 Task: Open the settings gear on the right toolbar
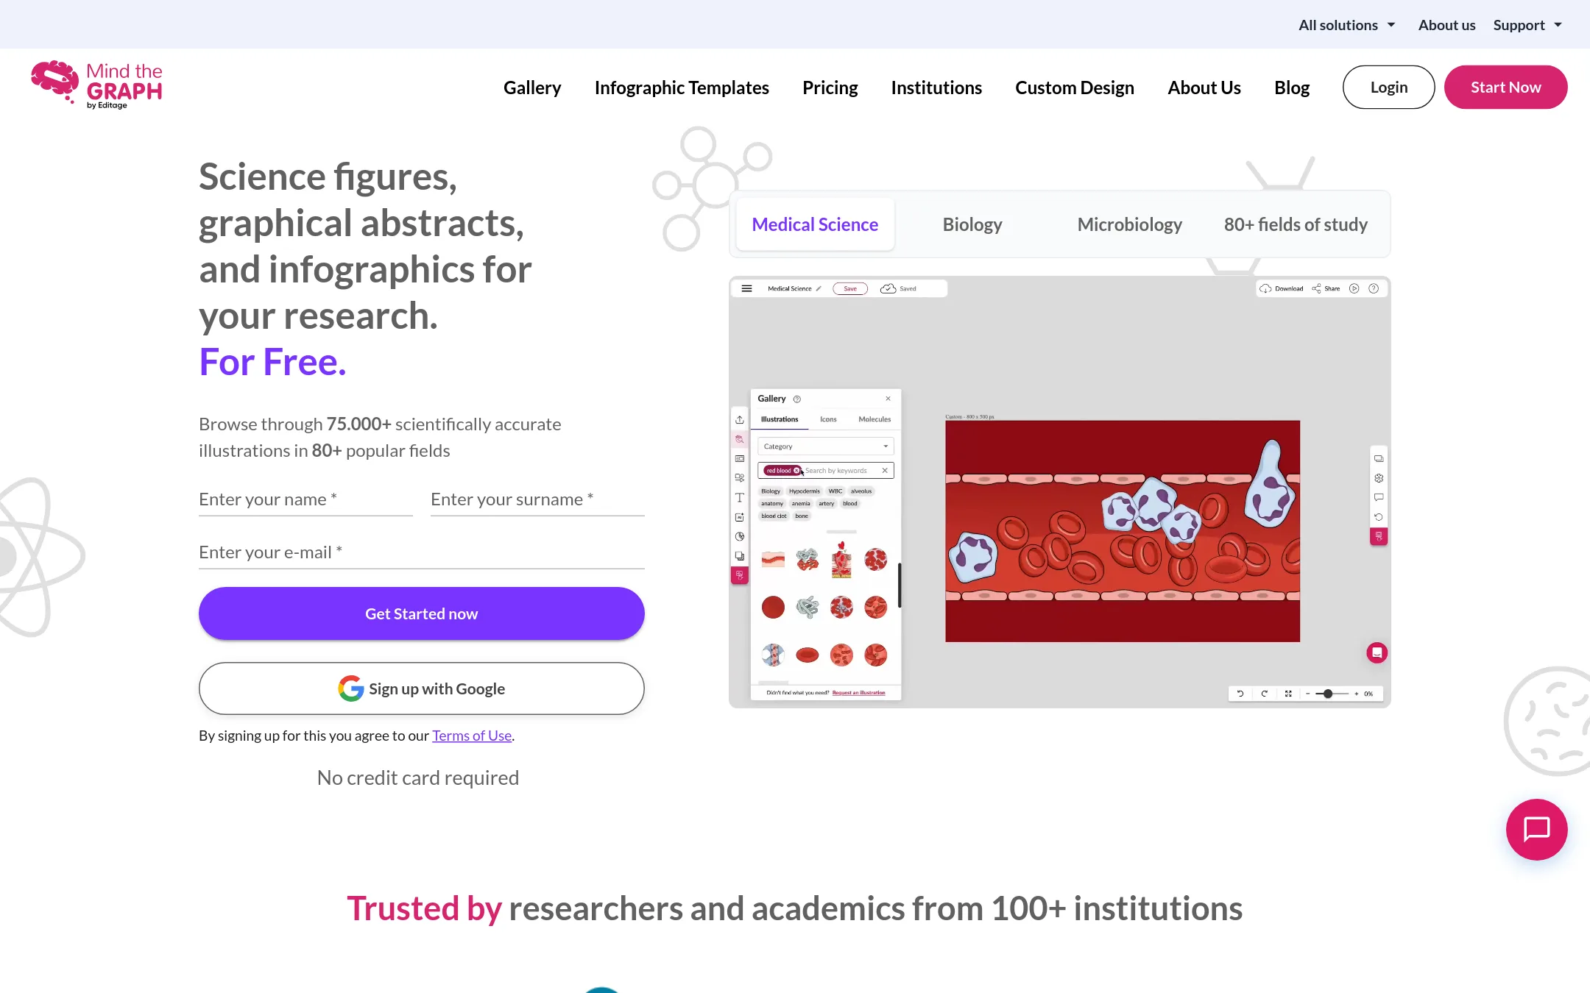coord(1379,478)
